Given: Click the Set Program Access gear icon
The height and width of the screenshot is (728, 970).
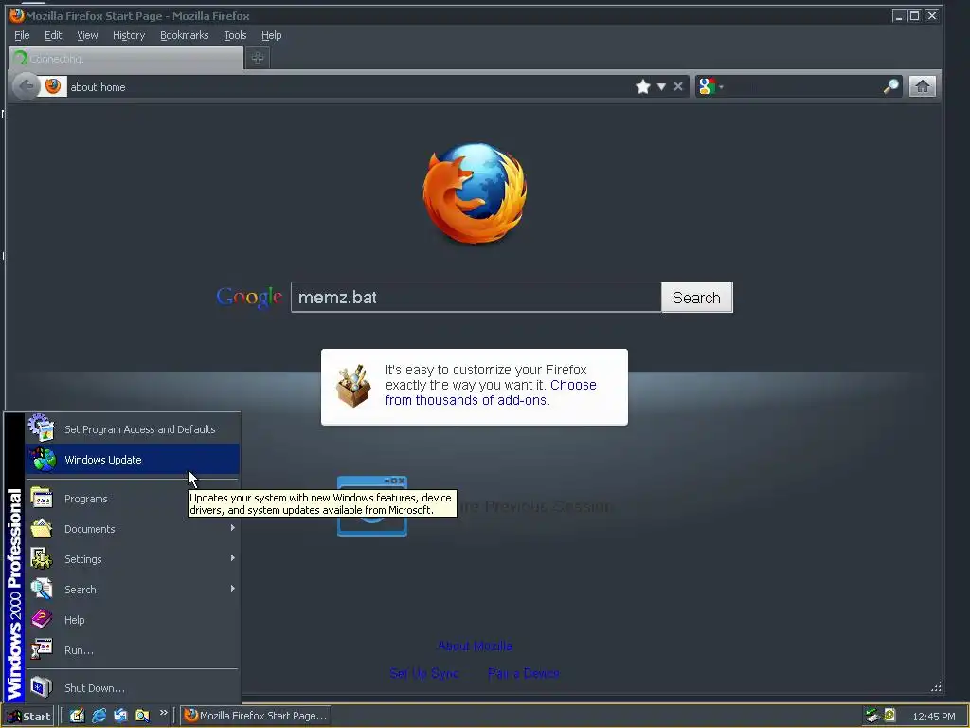Looking at the screenshot, I should (x=41, y=428).
